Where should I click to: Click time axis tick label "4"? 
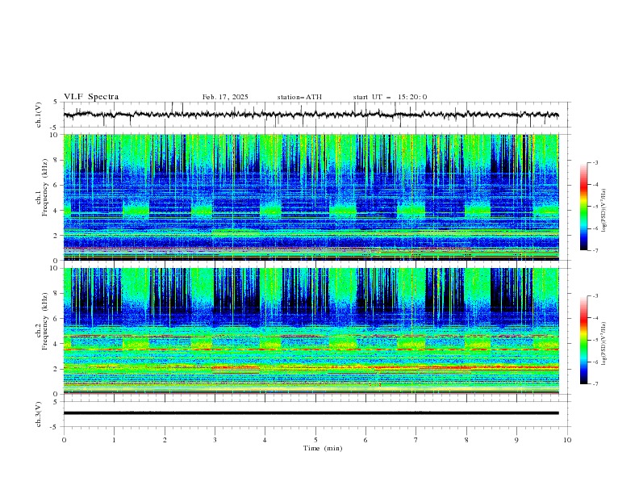tap(265, 440)
